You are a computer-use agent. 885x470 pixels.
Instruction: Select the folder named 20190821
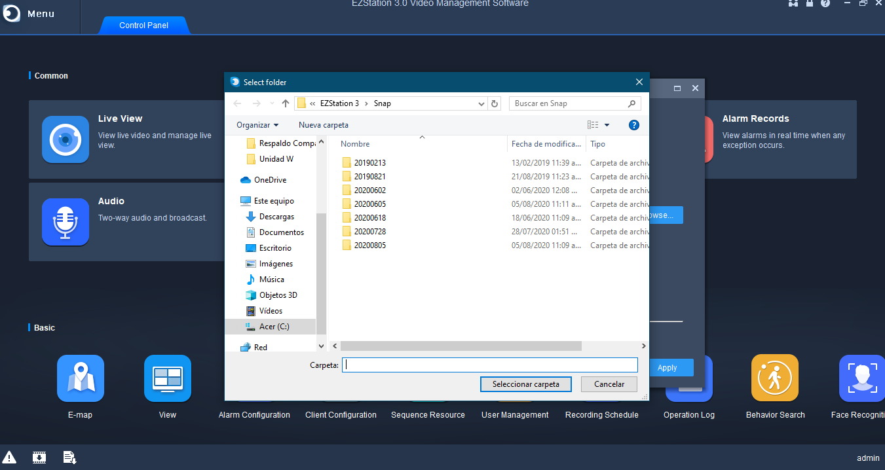pyautogui.click(x=370, y=177)
